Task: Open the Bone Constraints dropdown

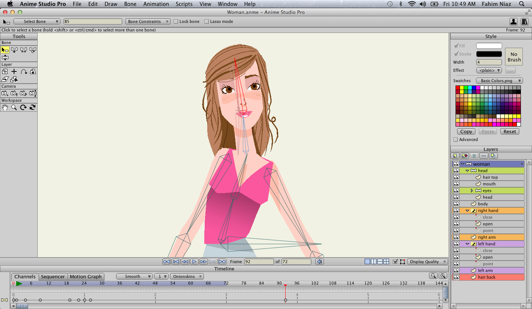Action: tap(148, 21)
